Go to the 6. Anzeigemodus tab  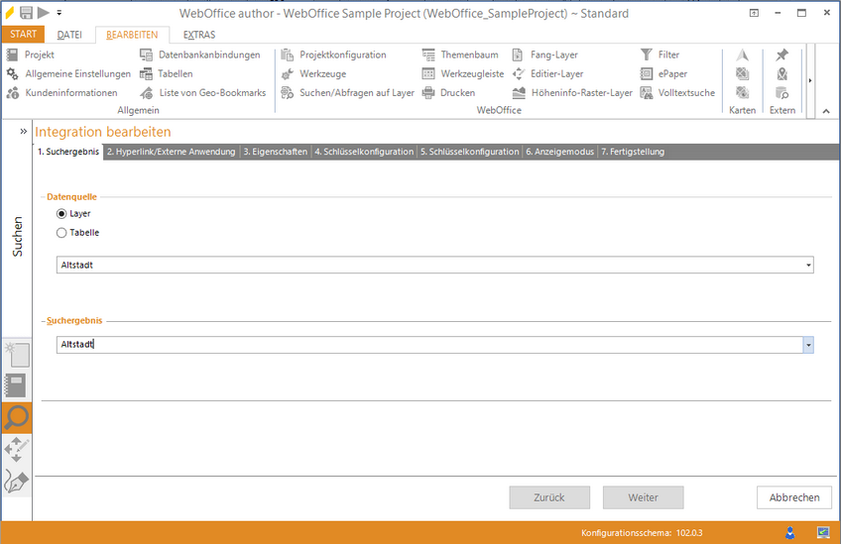point(559,152)
